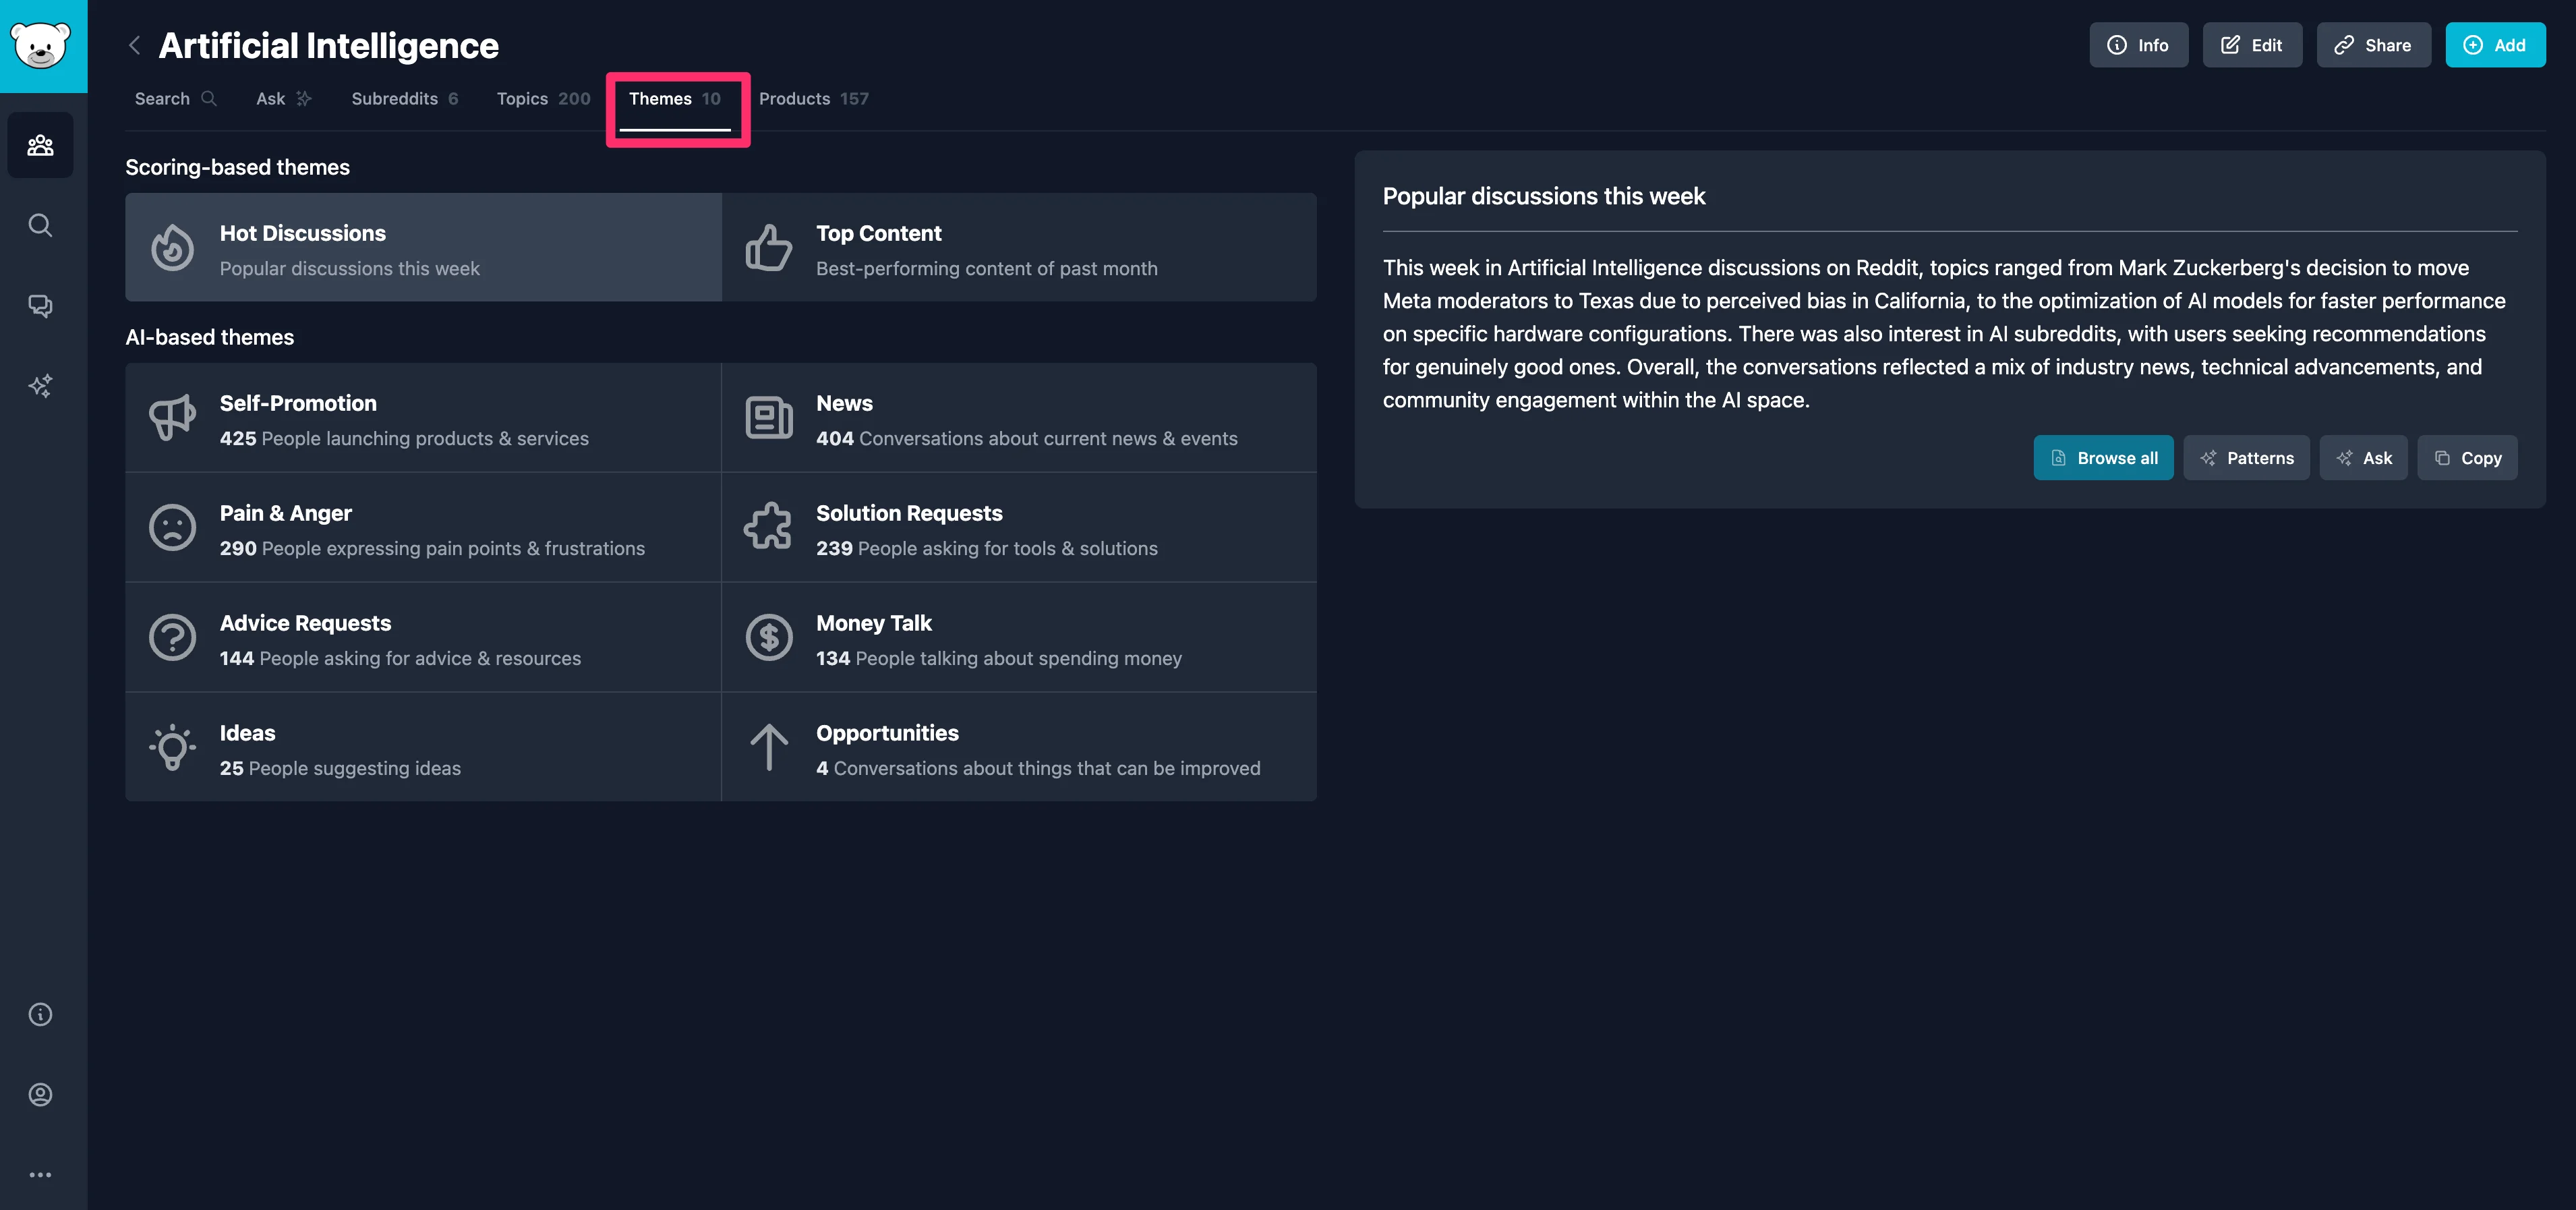Open the audiences people icon in sidebar
This screenshot has height=1210, width=2576.
click(x=41, y=146)
